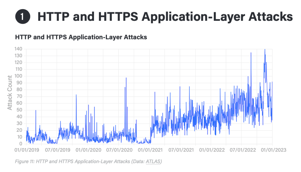Viewport: 301px width, 172px height.
Task: Click the 50 y-axis tick label
Action: [20, 110]
